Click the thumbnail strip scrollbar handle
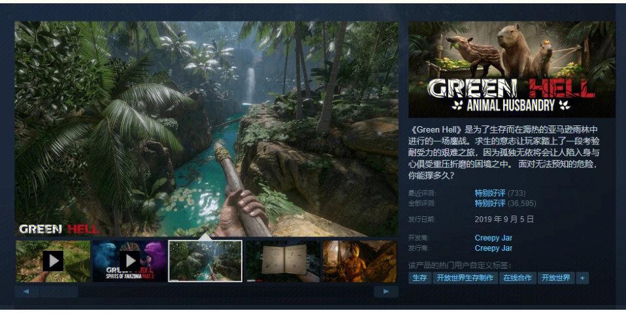 tap(58, 291)
